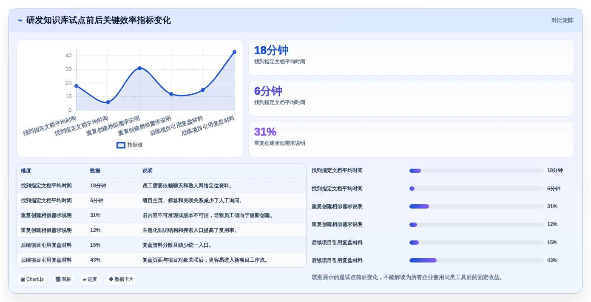Open the 31% 重复创建相似需求说明 card
The width and height of the screenshot is (591, 302).
click(411, 139)
